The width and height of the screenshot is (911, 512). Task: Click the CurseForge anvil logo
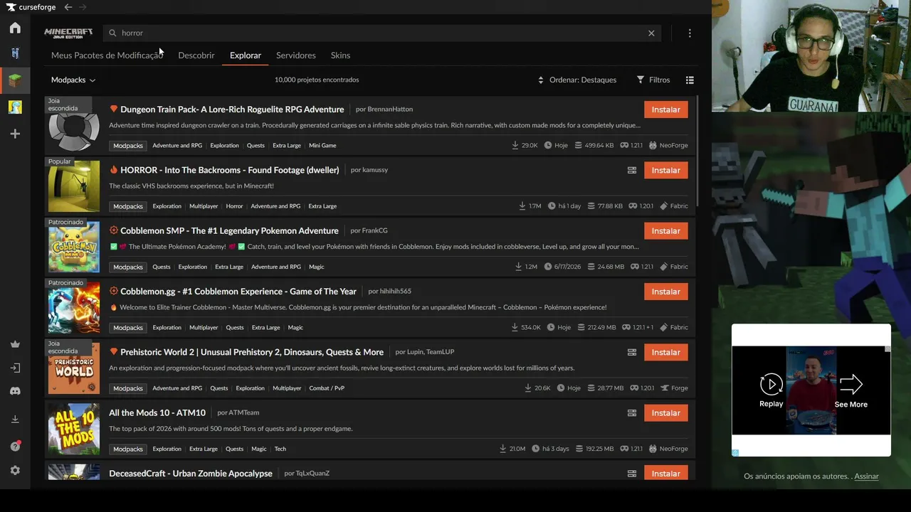click(x=11, y=7)
